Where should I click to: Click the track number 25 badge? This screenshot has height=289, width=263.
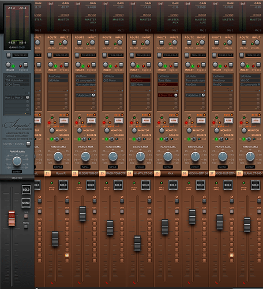(157, 173)
